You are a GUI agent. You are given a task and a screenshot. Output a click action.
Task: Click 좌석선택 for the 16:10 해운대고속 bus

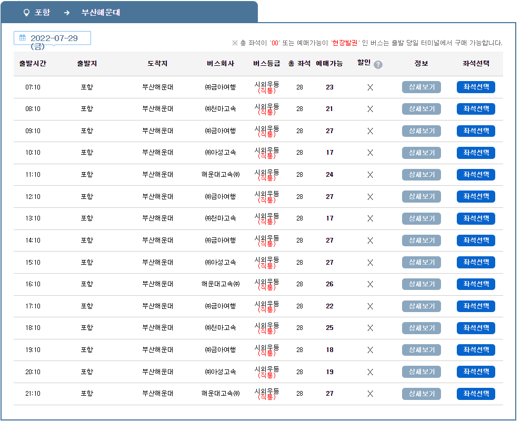(475, 284)
